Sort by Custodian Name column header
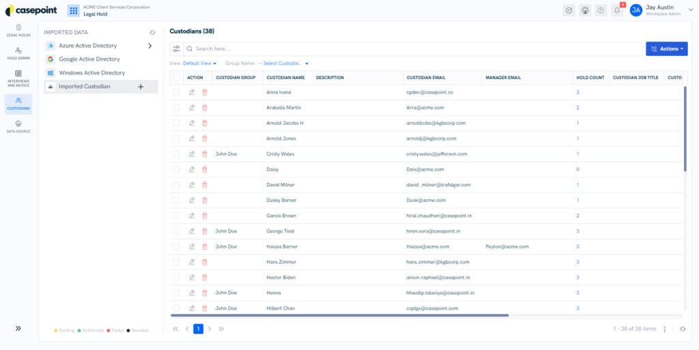This screenshot has height=350, width=699. [286, 78]
